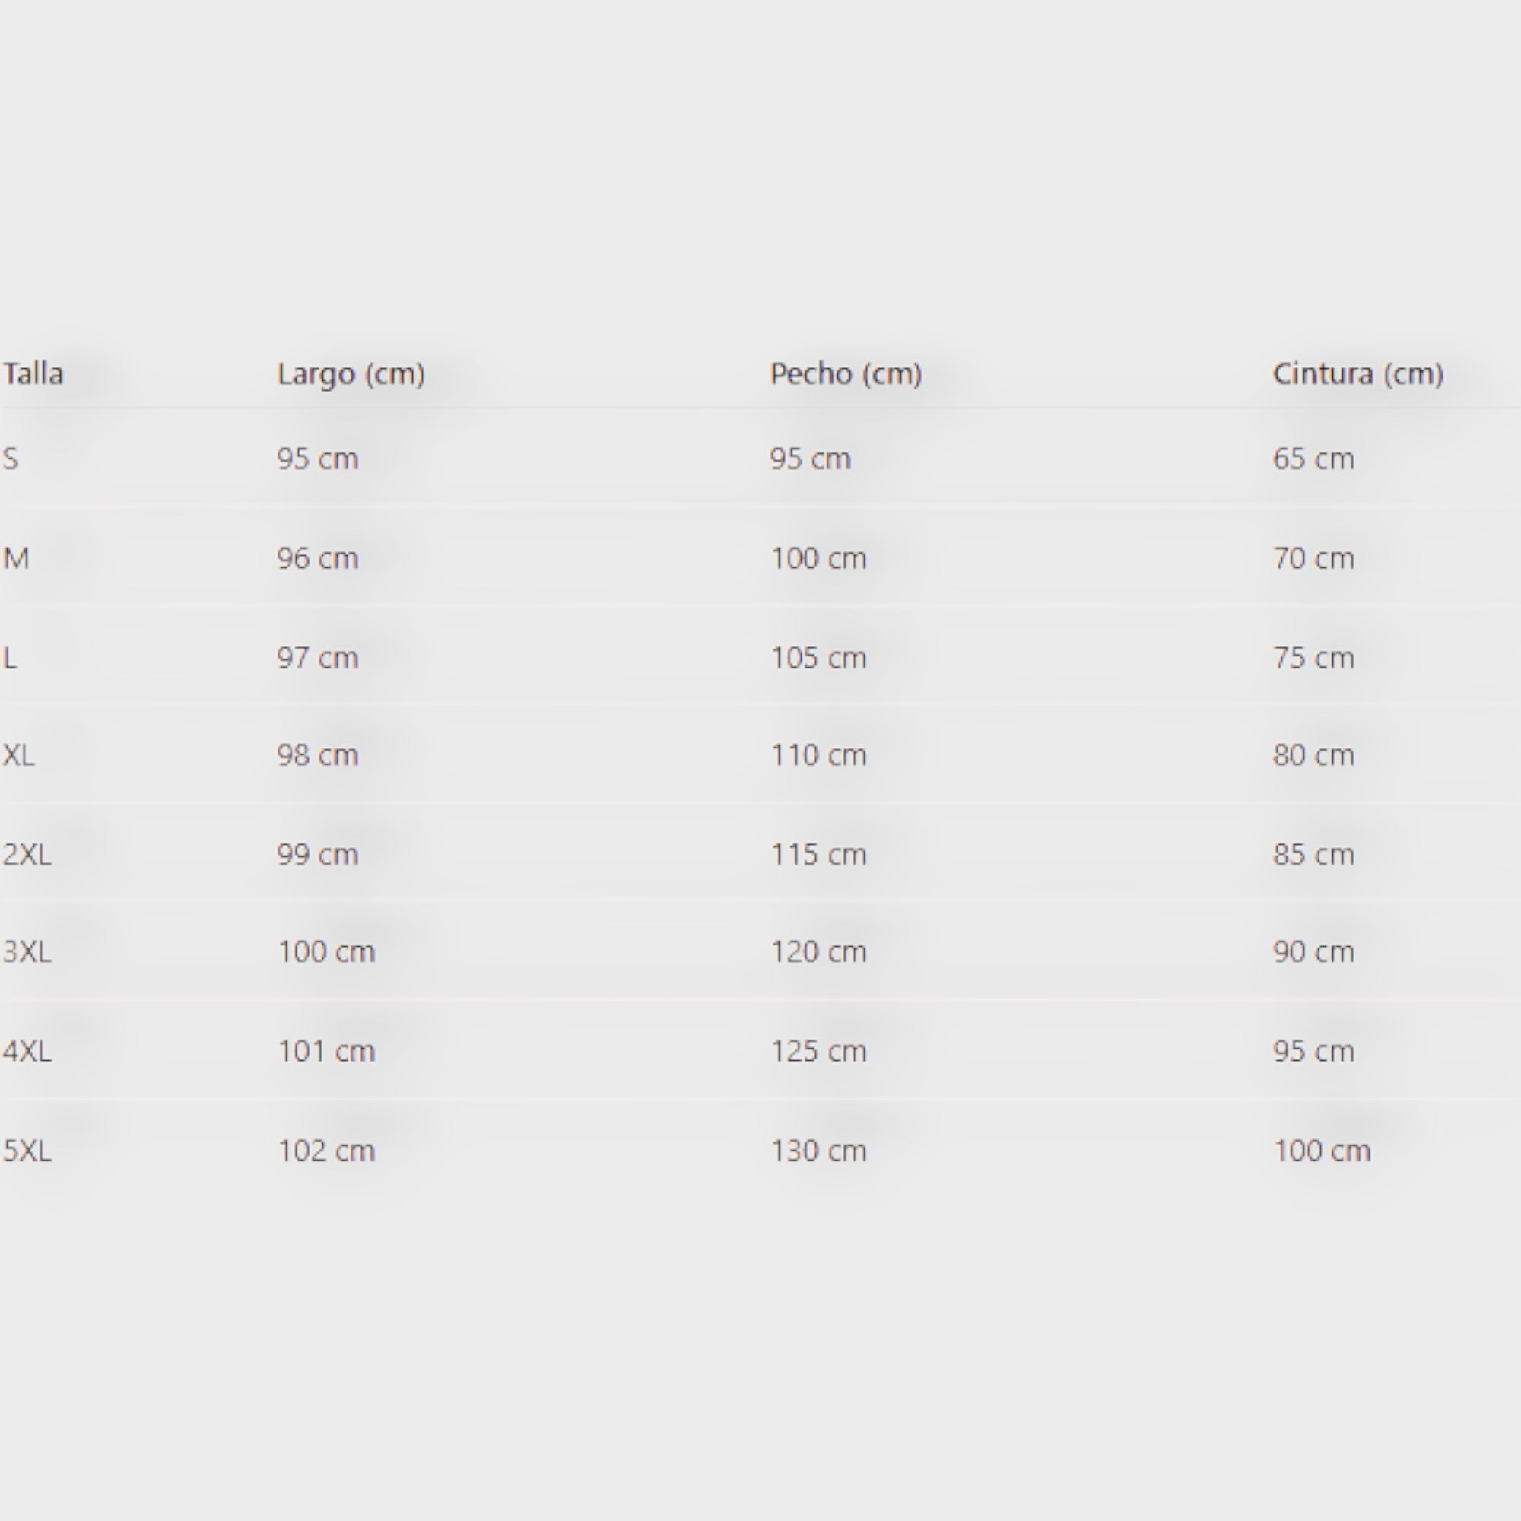Select the 80 cm waist value
Viewport: 1521px width, 1521px height.
1313,755
